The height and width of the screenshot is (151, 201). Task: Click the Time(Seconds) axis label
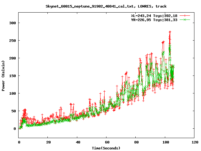(x=106, y=148)
